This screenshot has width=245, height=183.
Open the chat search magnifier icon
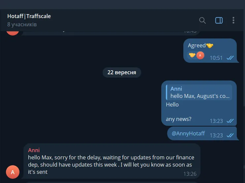click(202, 20)
